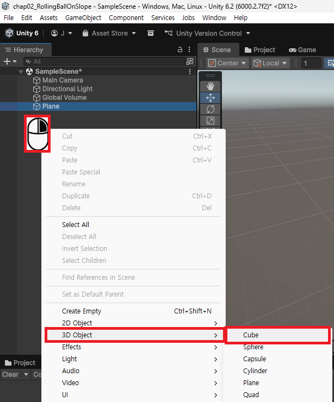Viewport: 334px width, 402px height.
Task: Select the Rotate tool in Scene toolbar
Action: pos(211,109)
